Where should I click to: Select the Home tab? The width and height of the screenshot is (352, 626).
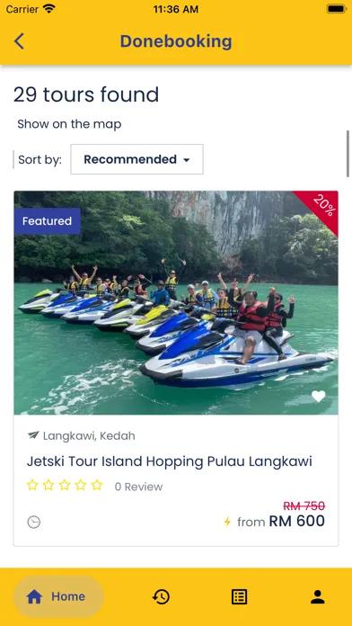58,597
